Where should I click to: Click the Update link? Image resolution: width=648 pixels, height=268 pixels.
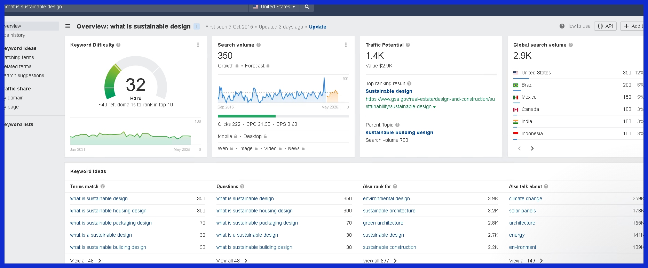(x=318, y=27)
